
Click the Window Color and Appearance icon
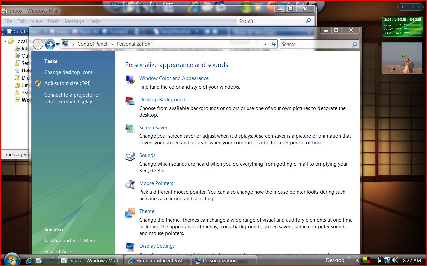[130, 80]
